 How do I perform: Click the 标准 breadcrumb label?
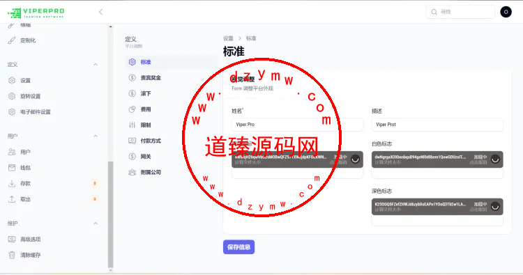[251, 38]
